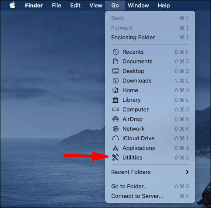Select Documents in the Go menu

click(150, 62)
